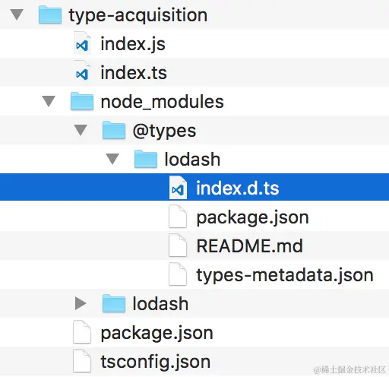
Task: Click the type-acquisition folder icon
Action: click(50, 14)
